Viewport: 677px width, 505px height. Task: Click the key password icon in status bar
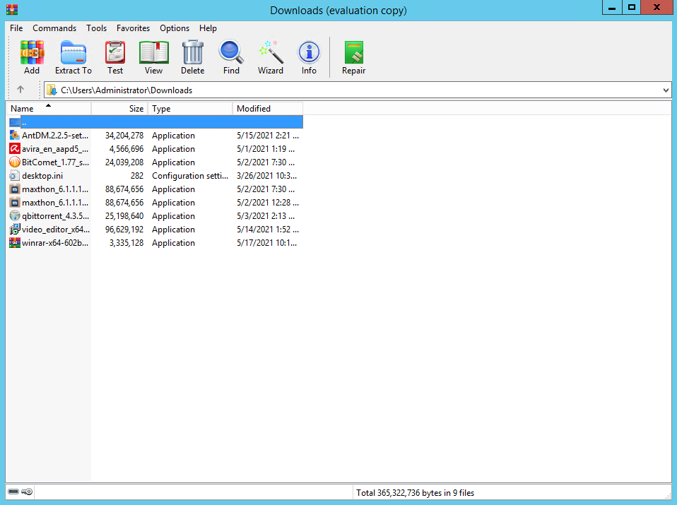tap(27, 492)
